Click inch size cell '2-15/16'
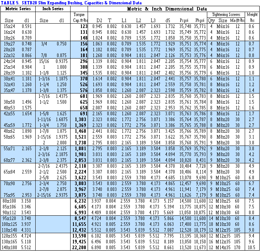This screenshot has height=251, width=260. 44,195
